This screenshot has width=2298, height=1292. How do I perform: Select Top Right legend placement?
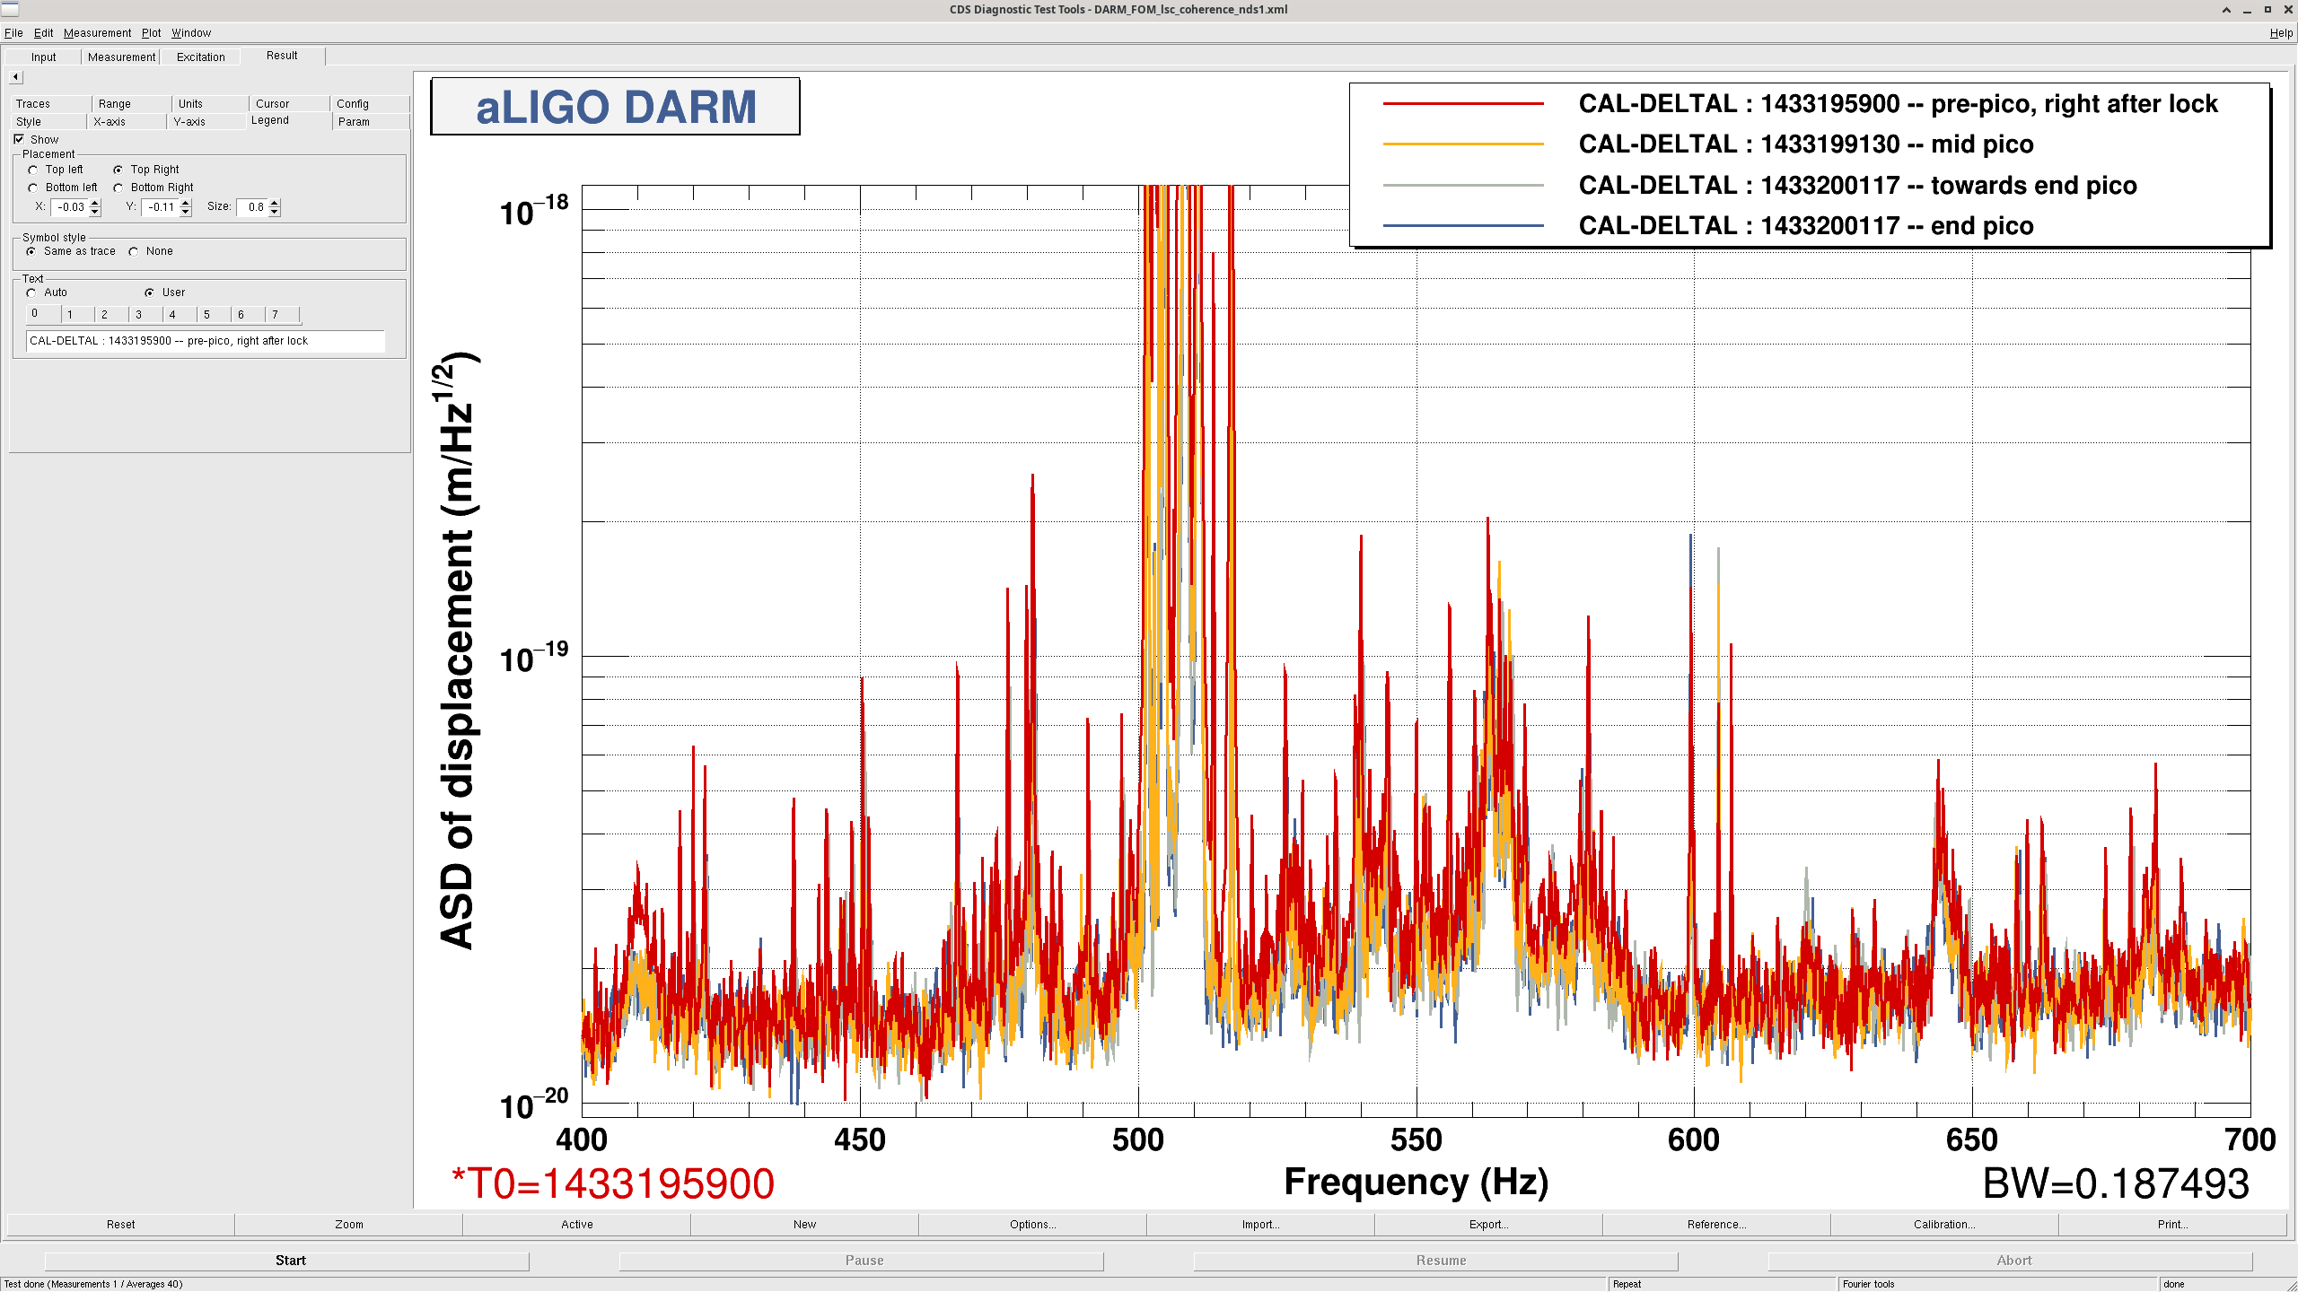point(118,170)
